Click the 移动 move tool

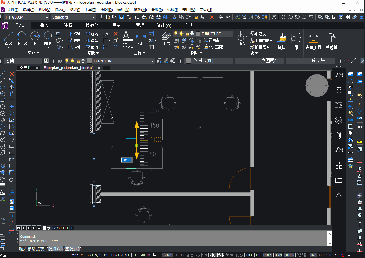[x=74, y=34]
